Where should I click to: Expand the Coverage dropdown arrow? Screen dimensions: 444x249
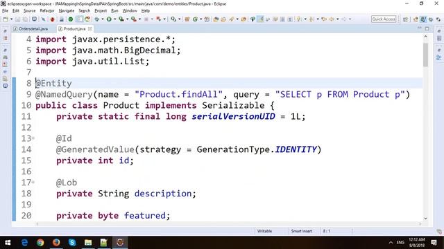point(128,19)
